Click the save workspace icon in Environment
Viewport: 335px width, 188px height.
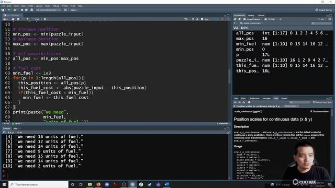coord(240,19)
